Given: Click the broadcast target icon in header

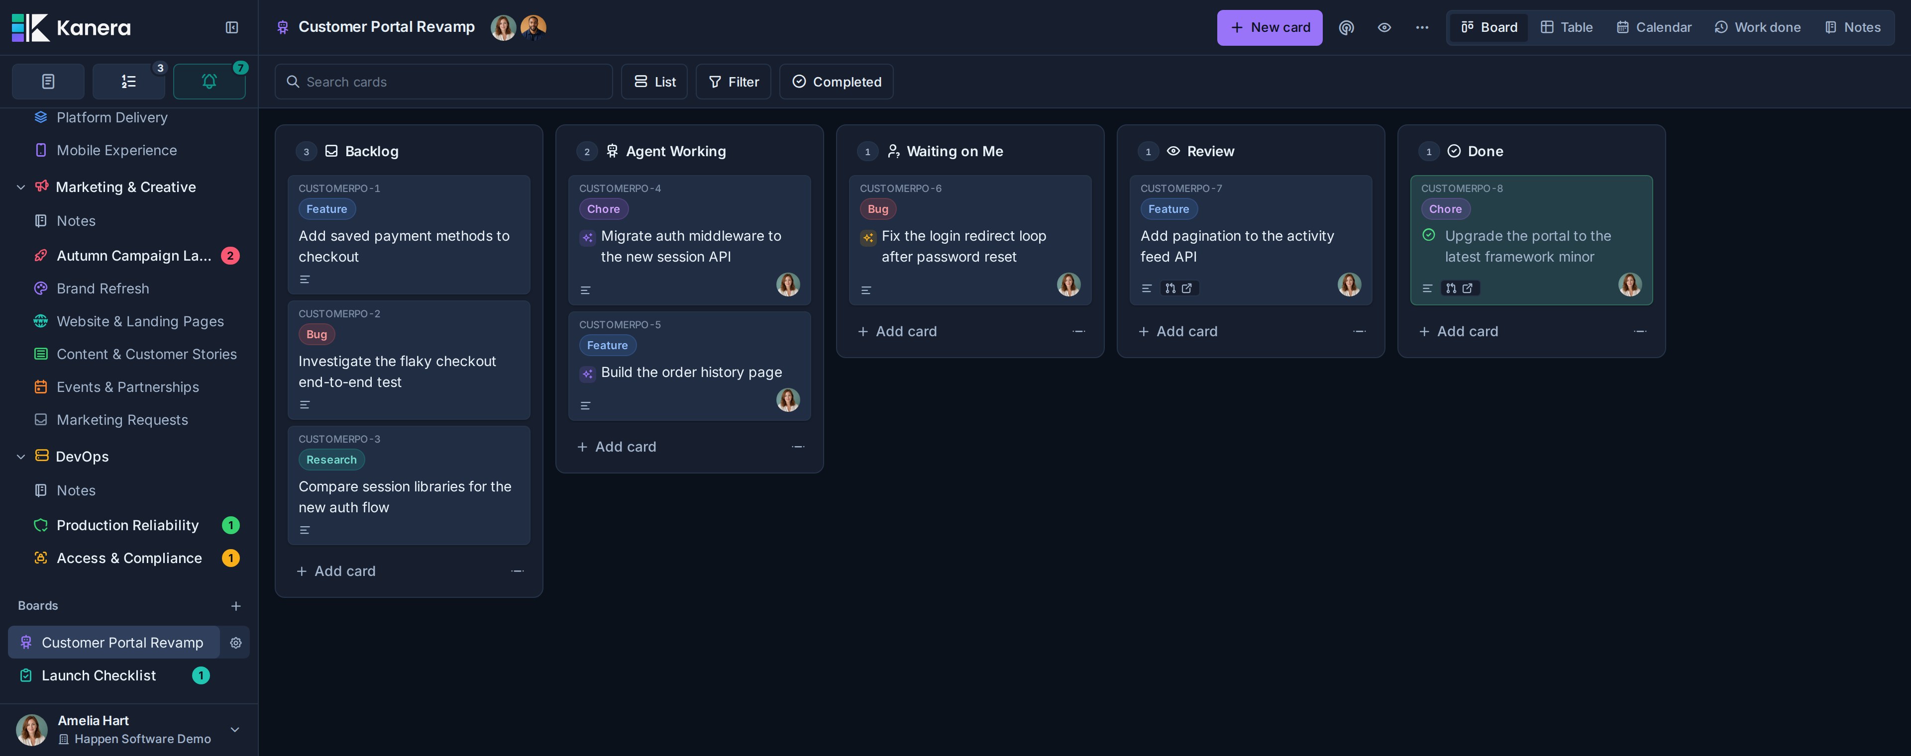Looking at the screenshot, I should [x=1346, y=27].
